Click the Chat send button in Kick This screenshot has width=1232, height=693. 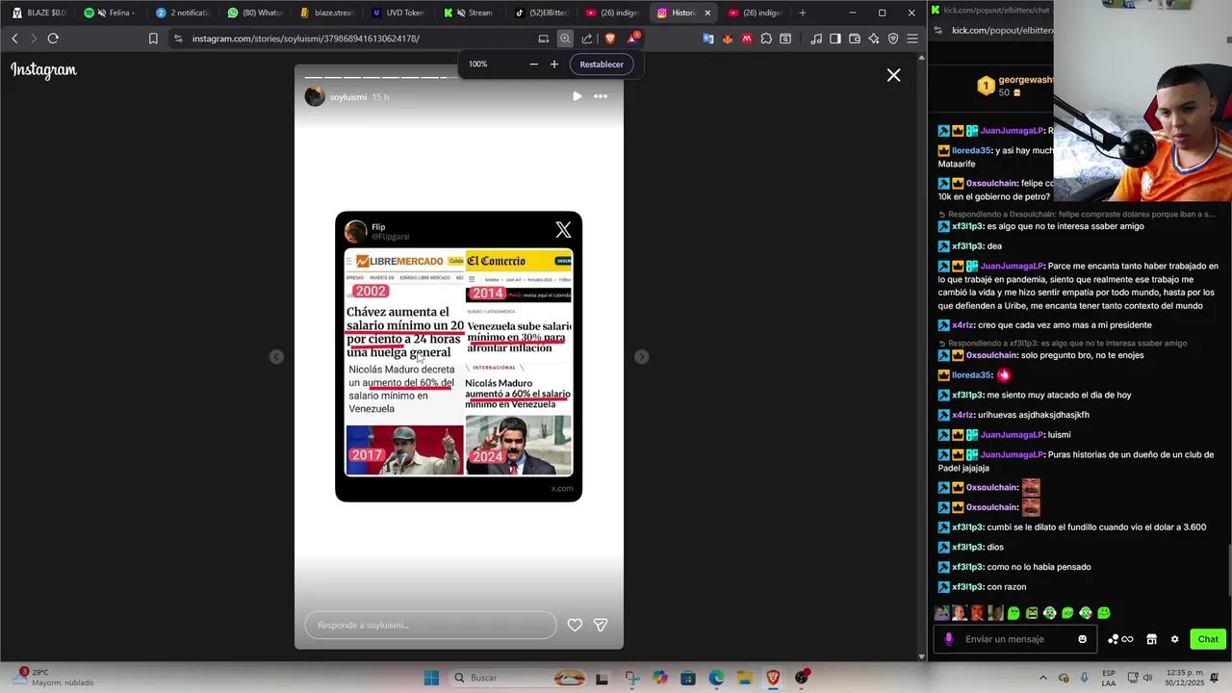pos(1208,639)
